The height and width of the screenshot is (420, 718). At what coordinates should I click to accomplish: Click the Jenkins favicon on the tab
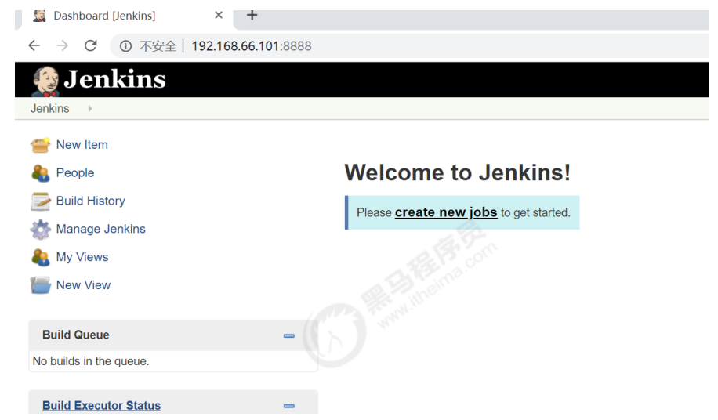[40, 16]
